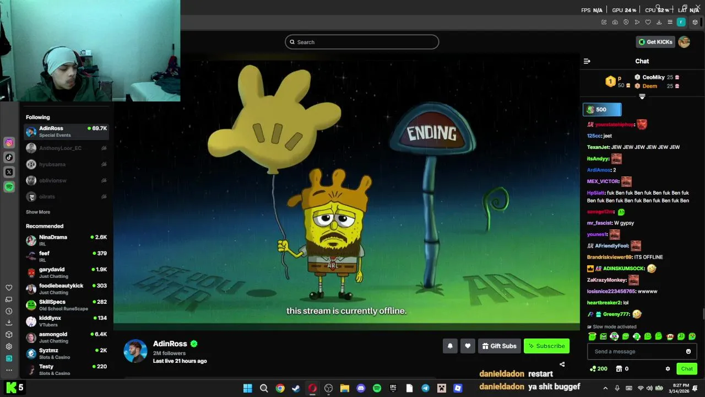The height and width of the screenshot is (397, 705).
Task: Open sidebar settings gear icon
Action: (9, 346)
